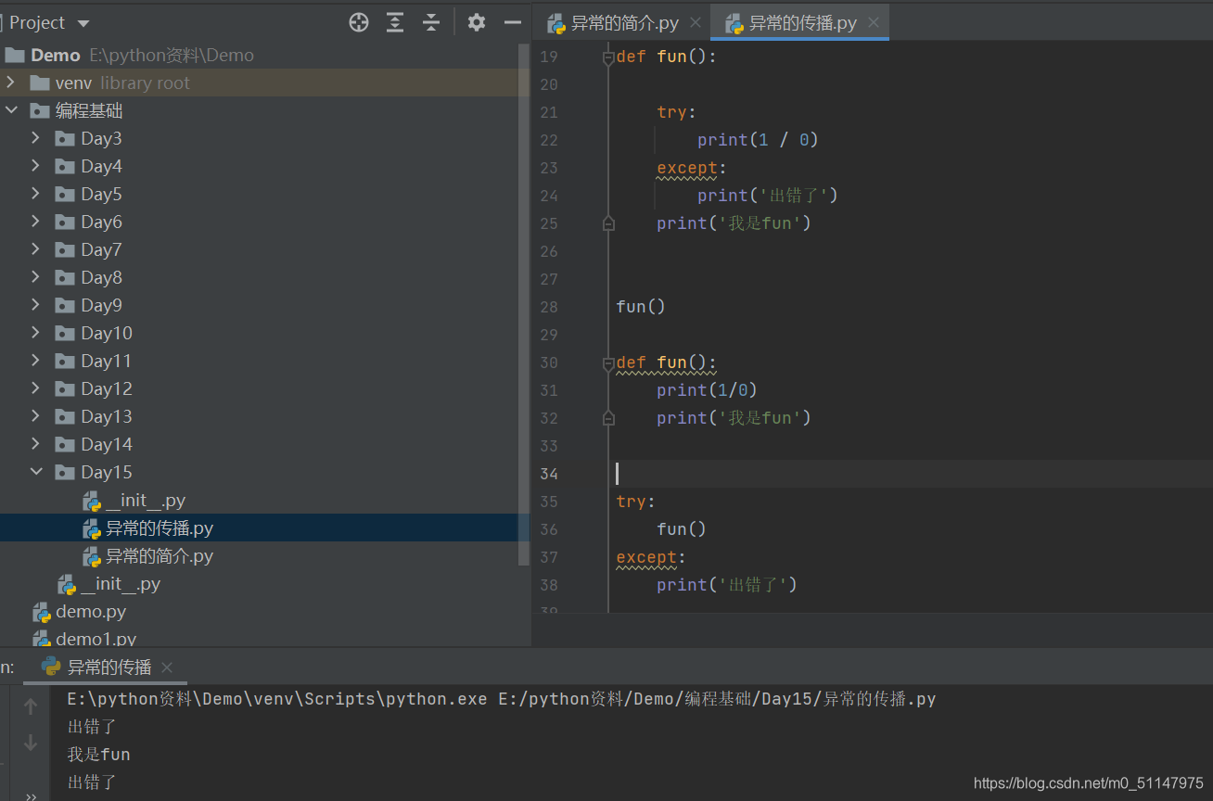Expand the Day13 folder

point(36,416)
